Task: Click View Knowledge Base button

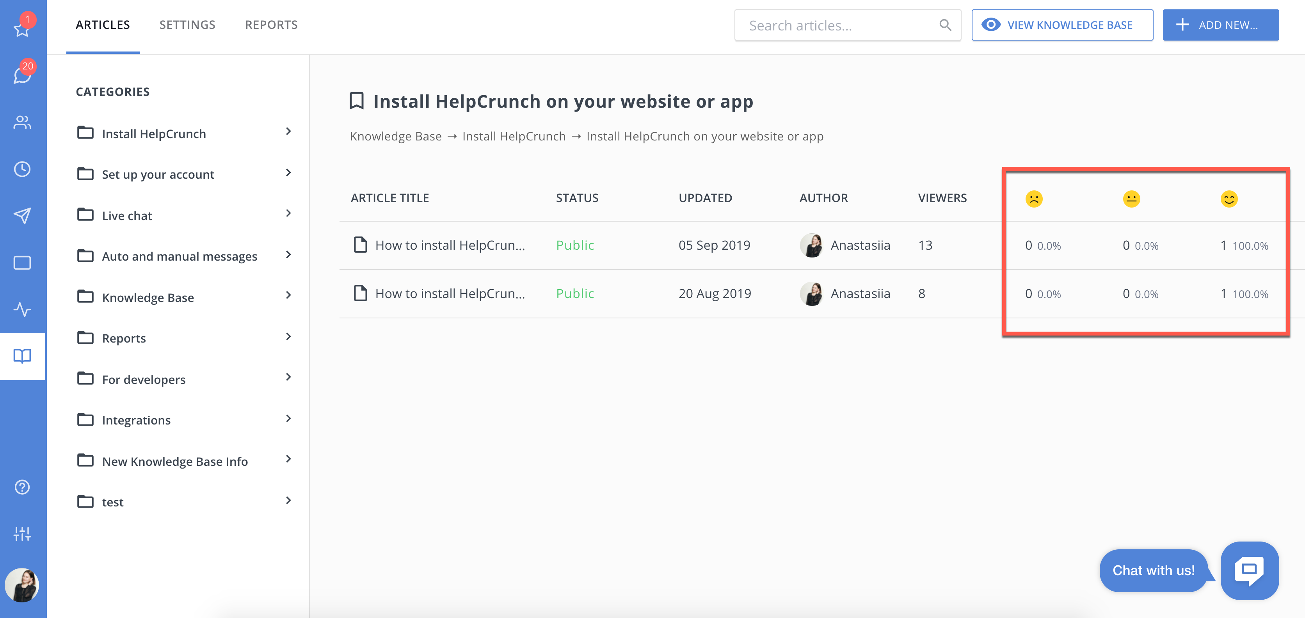Action: click(1062, 25)
